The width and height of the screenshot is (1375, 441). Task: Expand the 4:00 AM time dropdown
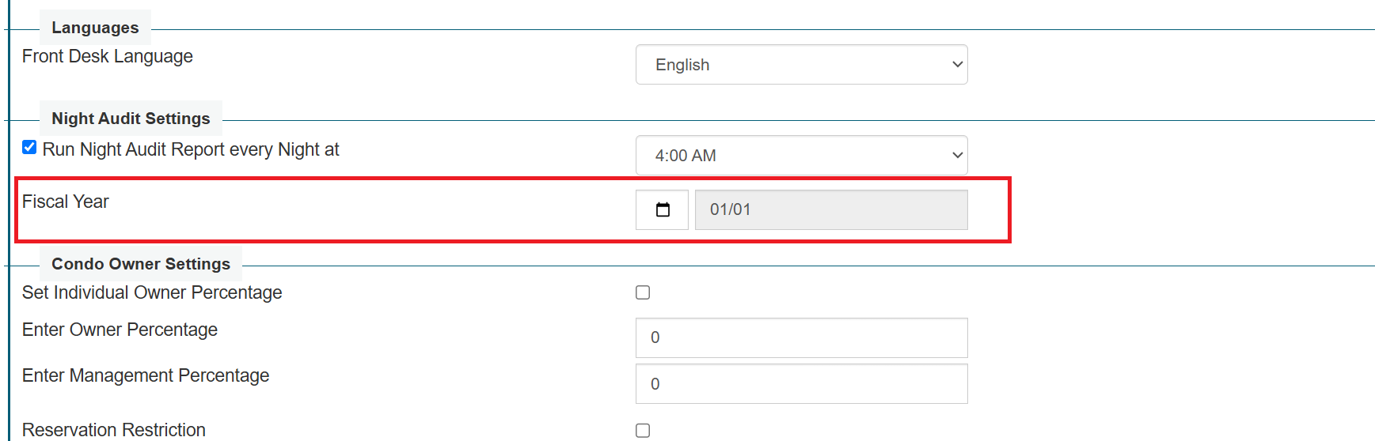801,156
